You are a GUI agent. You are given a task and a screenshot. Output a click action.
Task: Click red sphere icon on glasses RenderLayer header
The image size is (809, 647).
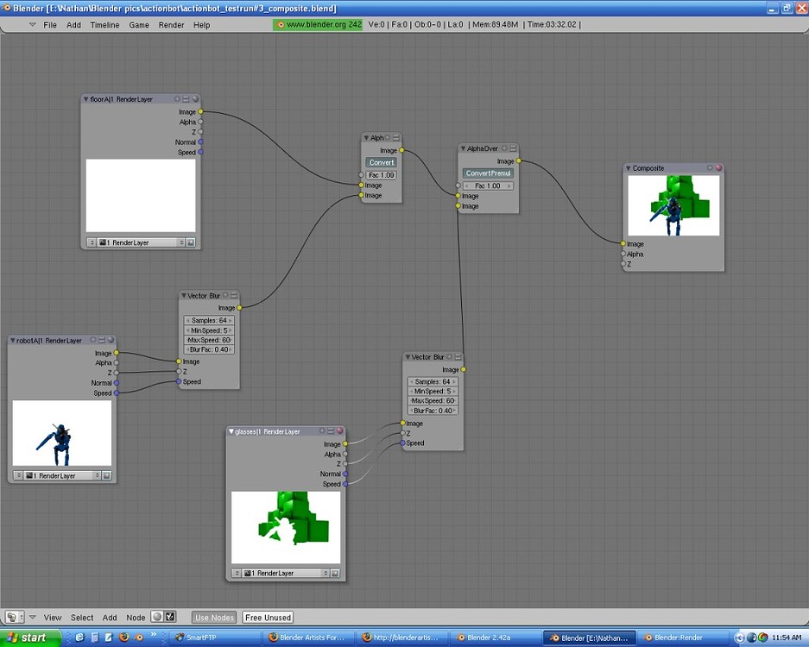click(340, 430)
